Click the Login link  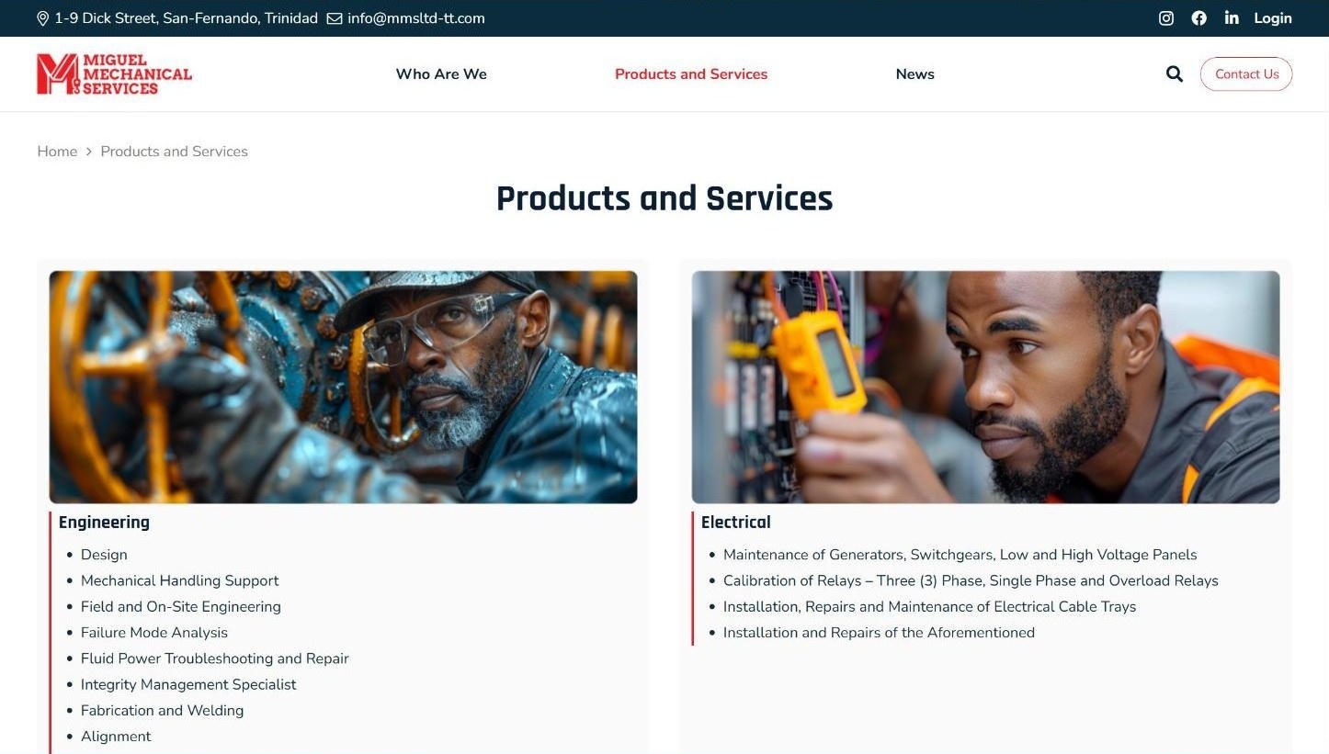click(x=1273, y=18)
